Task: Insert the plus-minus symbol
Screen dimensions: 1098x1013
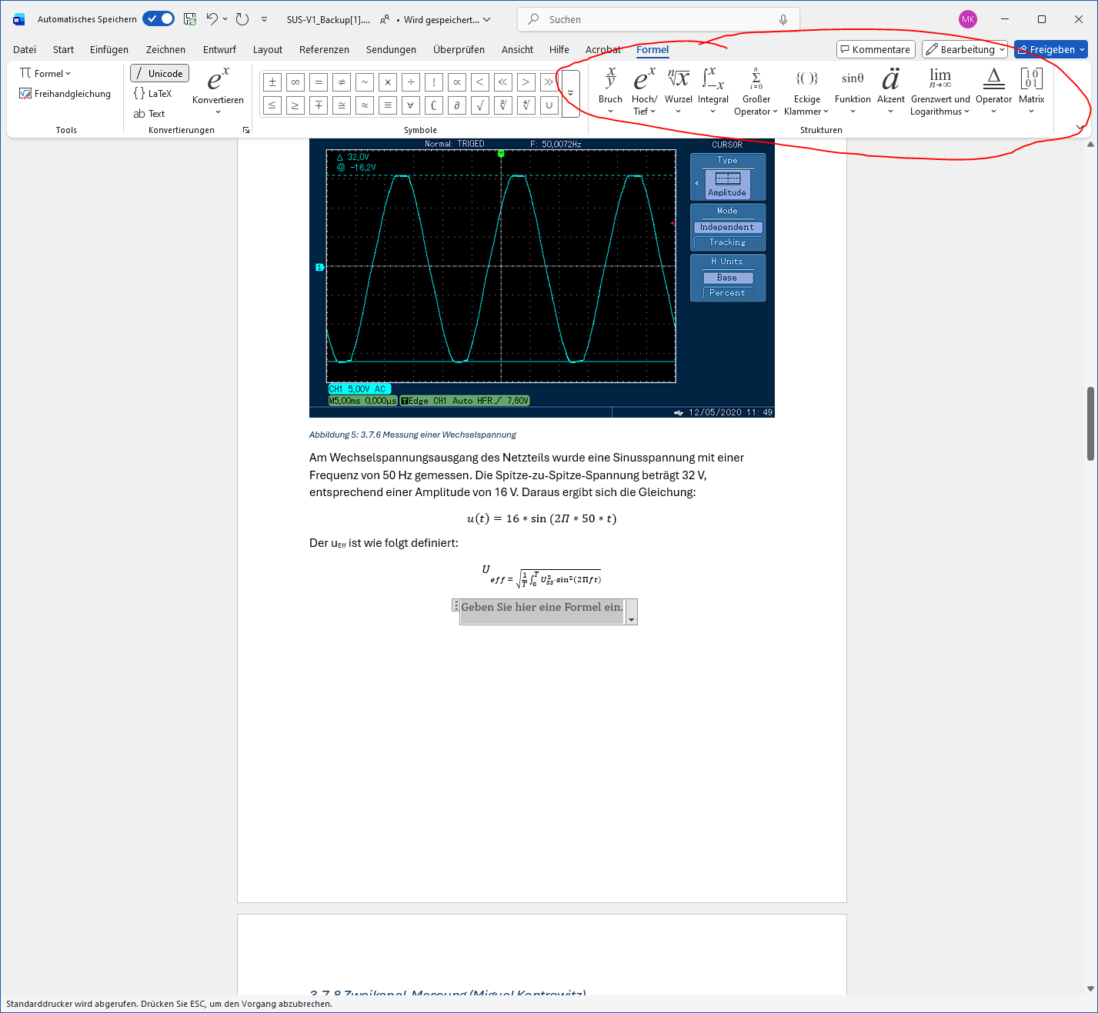Action: point(272,82)
